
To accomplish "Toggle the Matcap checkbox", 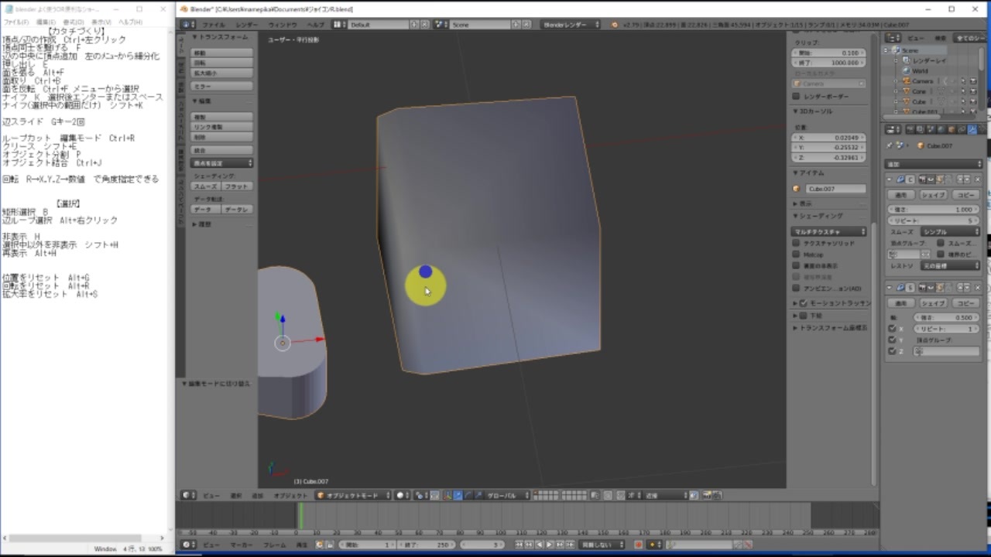I will pyautogui.click(x=796, y=255).
